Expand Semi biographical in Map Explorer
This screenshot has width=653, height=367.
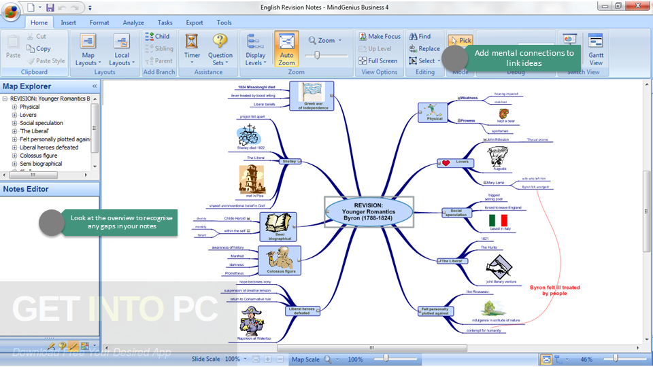click(14, 164)
